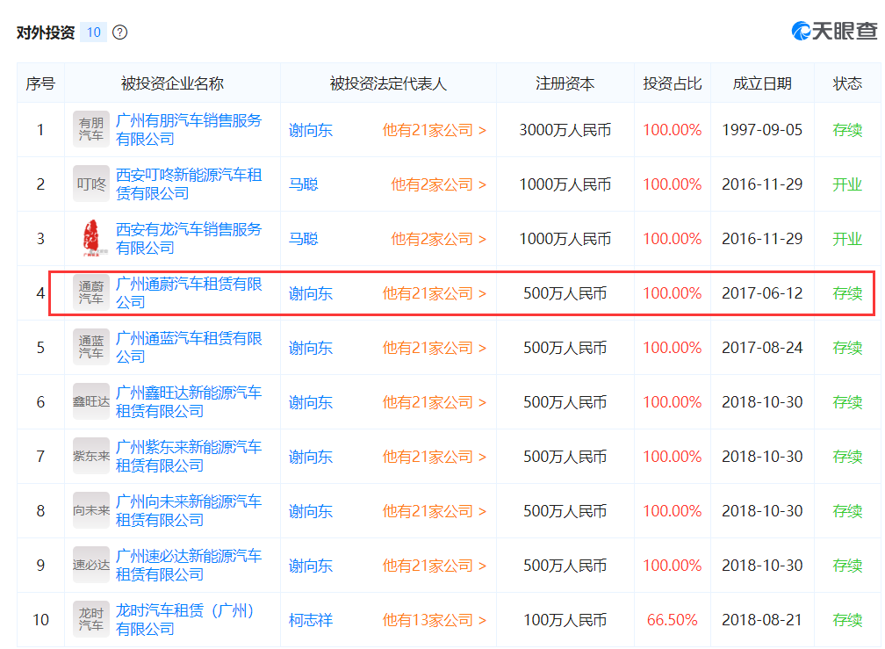Click legal representative 柯志祥
Screen dimensions: 885x649
point(311,620)
